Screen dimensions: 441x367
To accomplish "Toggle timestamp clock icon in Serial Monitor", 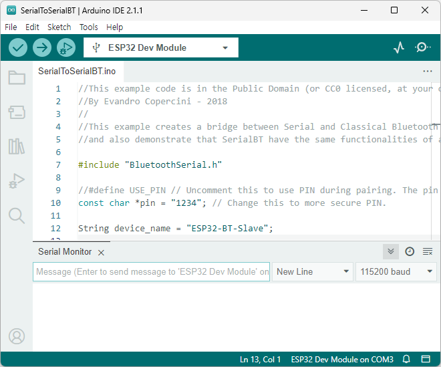I will tap(410, 251).
